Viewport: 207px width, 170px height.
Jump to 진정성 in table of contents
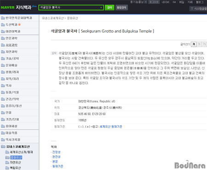pyautogui.click(x=56, y=152)
